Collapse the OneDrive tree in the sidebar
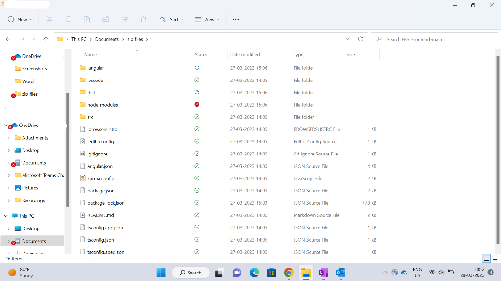 [x=5, y=125]
